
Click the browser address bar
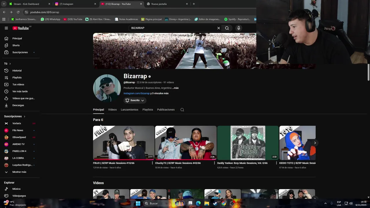click(139, 12)
